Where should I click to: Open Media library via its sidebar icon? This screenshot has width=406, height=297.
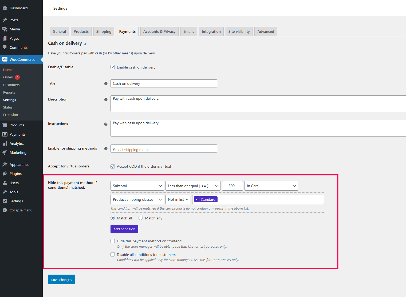(x=5, y=29)
